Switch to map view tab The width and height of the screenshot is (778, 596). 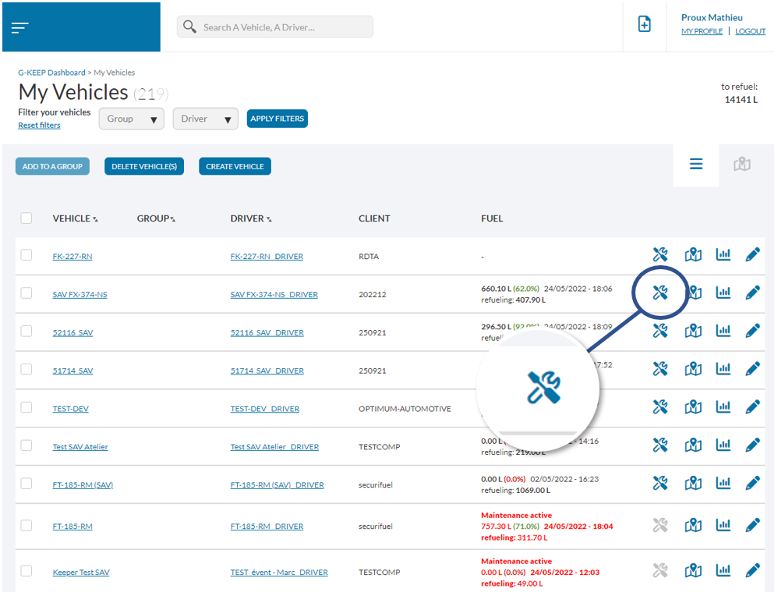742,165
